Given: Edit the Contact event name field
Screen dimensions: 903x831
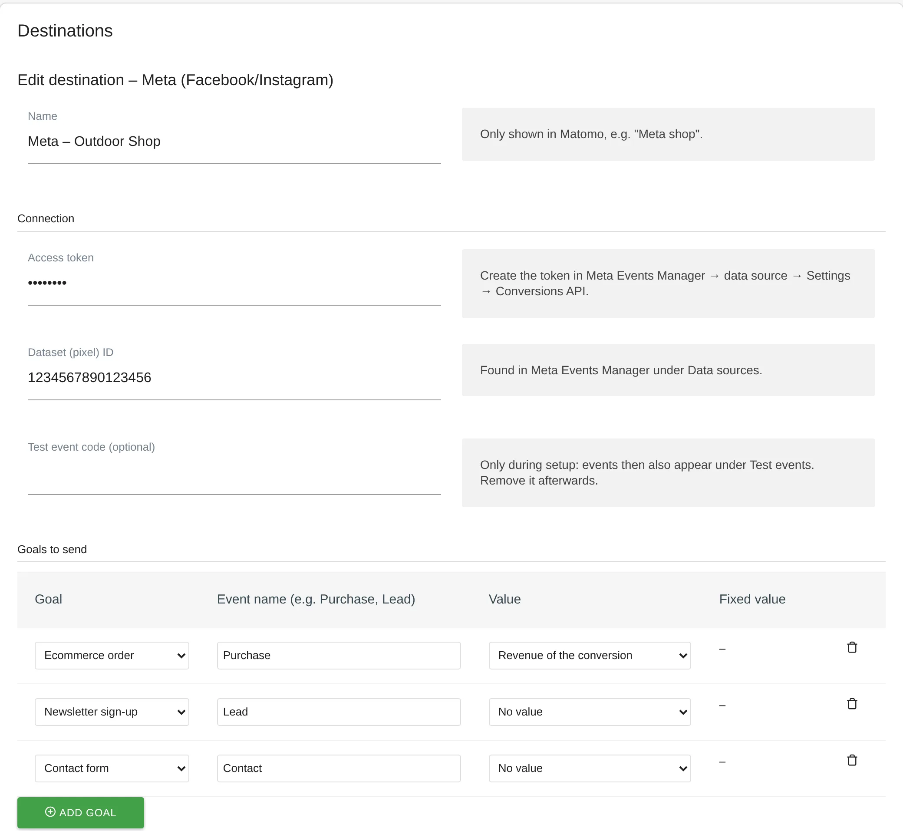Looking at the screenshot, I should (x=339, y=768).
